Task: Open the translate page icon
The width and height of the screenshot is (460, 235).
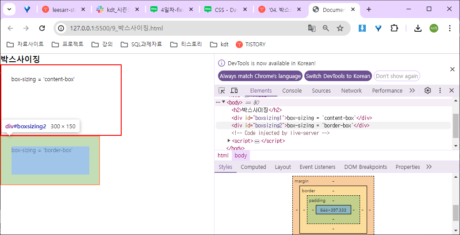Action: (x=311, y=28)
